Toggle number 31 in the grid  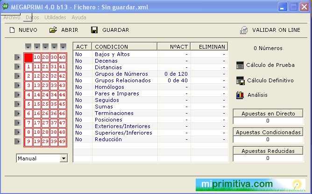pos(54,66)
